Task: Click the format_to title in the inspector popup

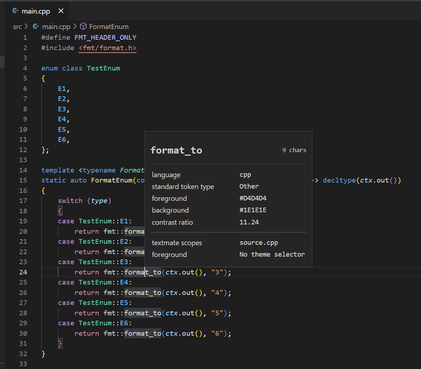Action: point(176,150)
